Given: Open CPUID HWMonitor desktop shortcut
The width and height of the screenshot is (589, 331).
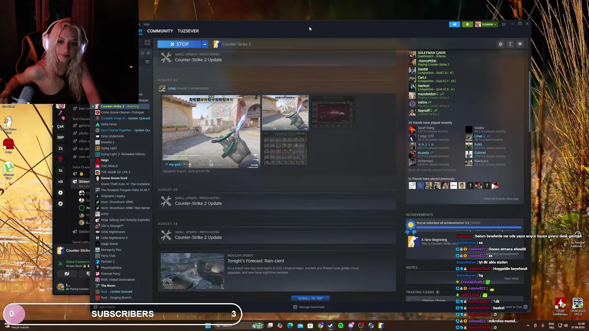Looking at the screenshot, I should pos(560,308).
